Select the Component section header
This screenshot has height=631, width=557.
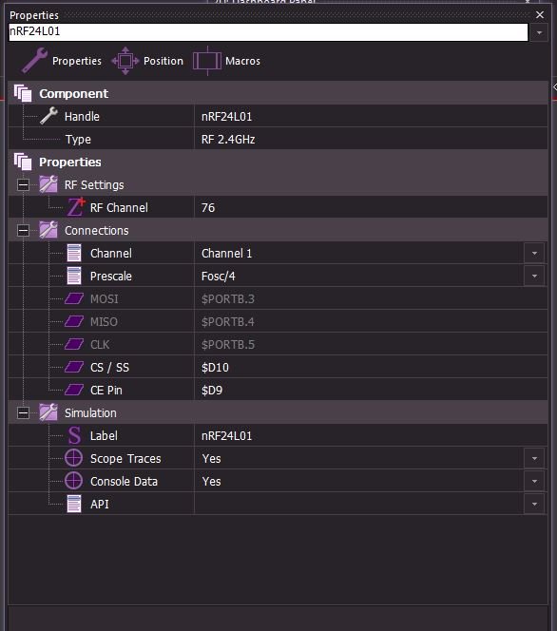coord(73,93)
